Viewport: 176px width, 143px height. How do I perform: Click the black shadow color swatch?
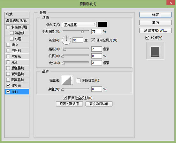(x=102, y=25)
